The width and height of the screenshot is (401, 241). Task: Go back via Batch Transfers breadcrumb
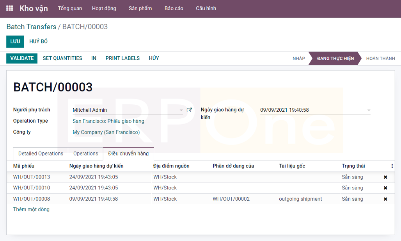(32, 27)
